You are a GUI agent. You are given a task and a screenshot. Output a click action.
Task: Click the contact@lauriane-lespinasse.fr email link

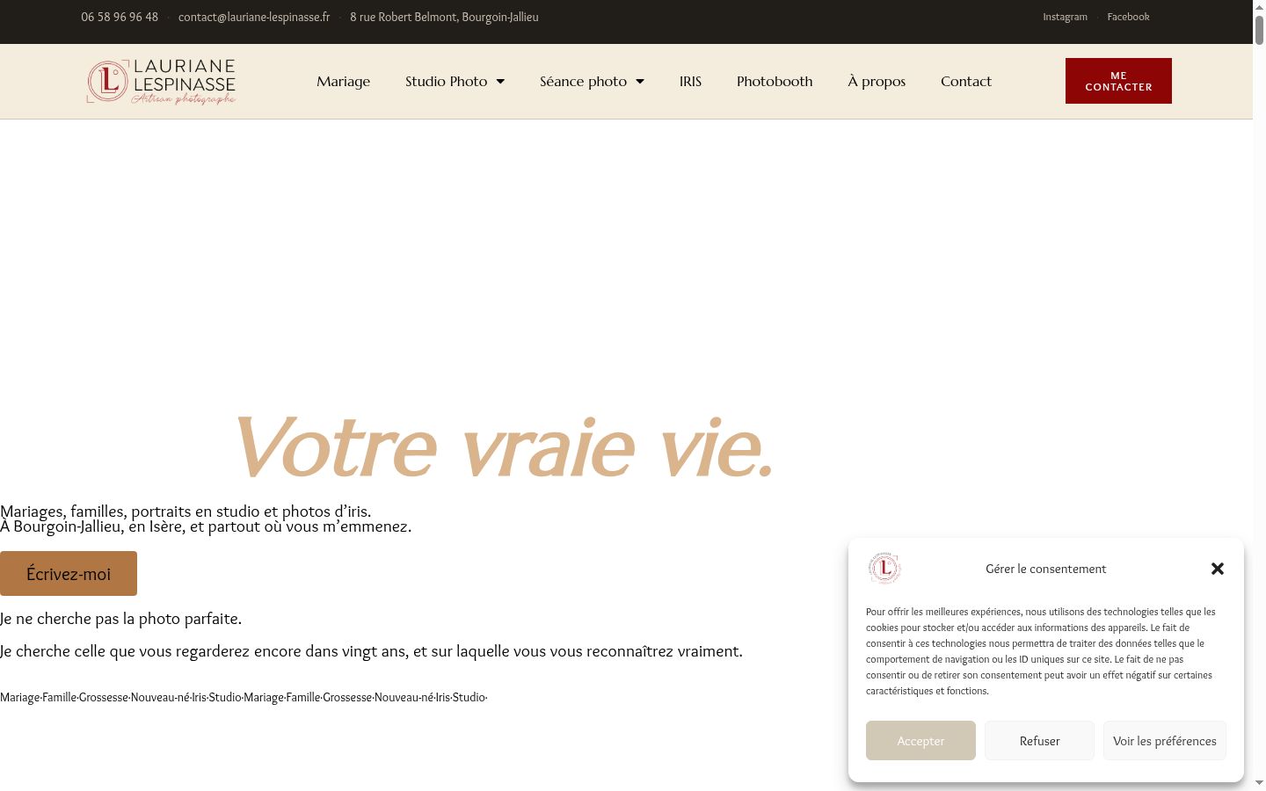coord(254,17)
